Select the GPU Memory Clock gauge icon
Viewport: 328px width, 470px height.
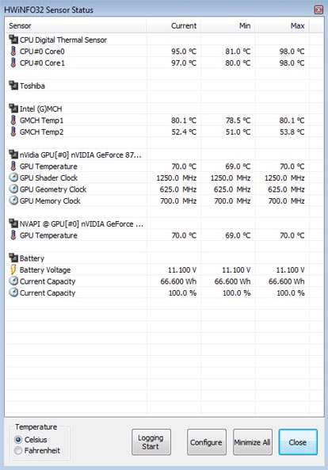[13, 201]
